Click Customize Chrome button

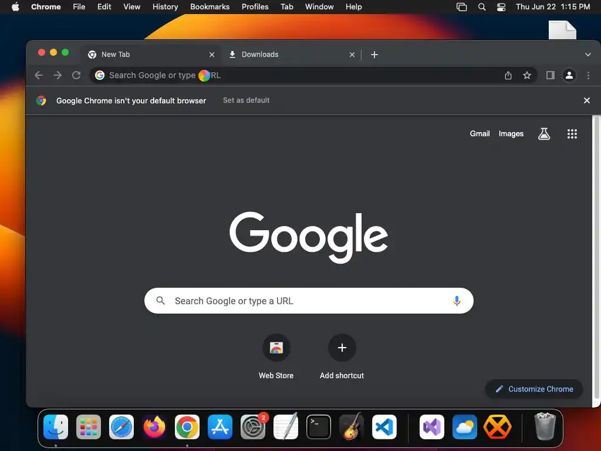534,389
